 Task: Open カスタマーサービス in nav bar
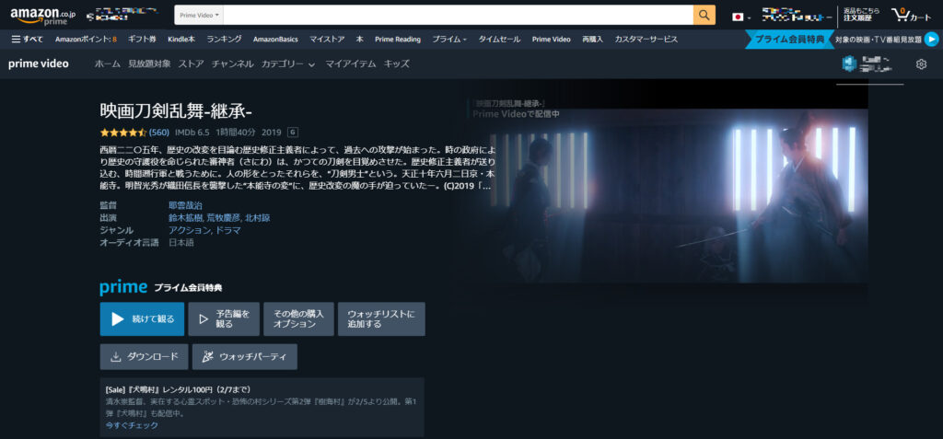click(x=646, y=39)
